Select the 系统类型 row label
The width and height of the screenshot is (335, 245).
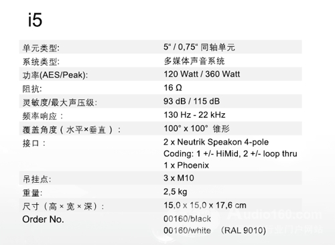(41, 62)
